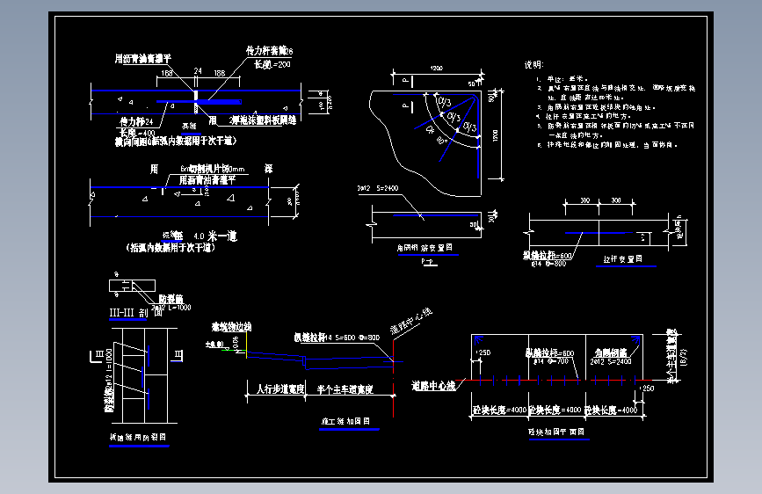Viewport: 762px width, 494px height.
Task: Click the 道路中心线 label in plan view
Action: pos(433,386)
